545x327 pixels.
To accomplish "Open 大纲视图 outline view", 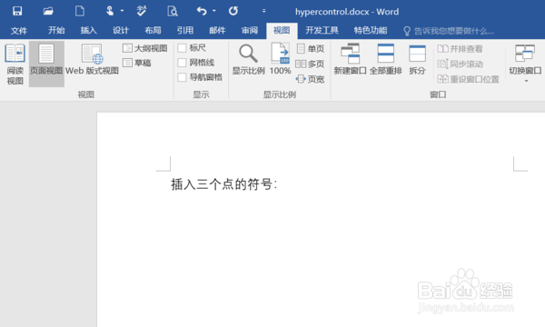I will tap(145, 48).
